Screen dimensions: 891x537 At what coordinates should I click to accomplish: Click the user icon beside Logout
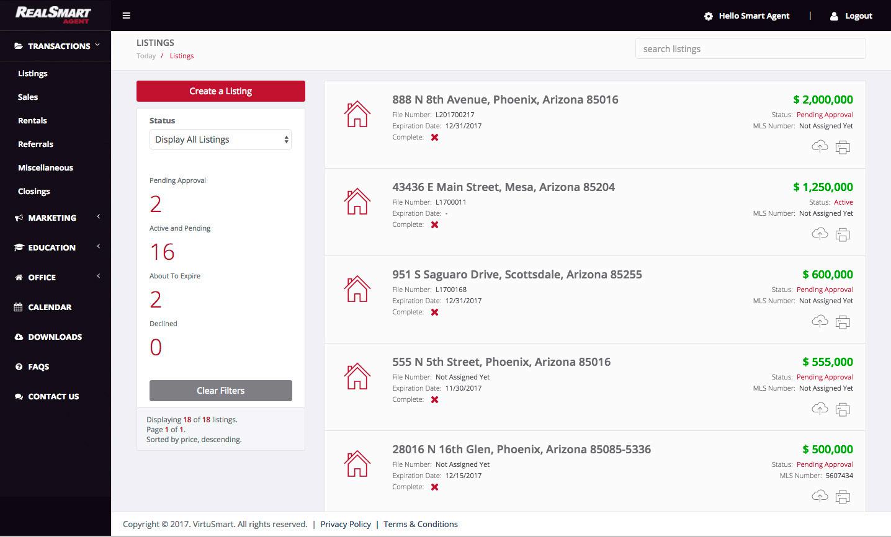pyautogui.click(x=834, y=16)
